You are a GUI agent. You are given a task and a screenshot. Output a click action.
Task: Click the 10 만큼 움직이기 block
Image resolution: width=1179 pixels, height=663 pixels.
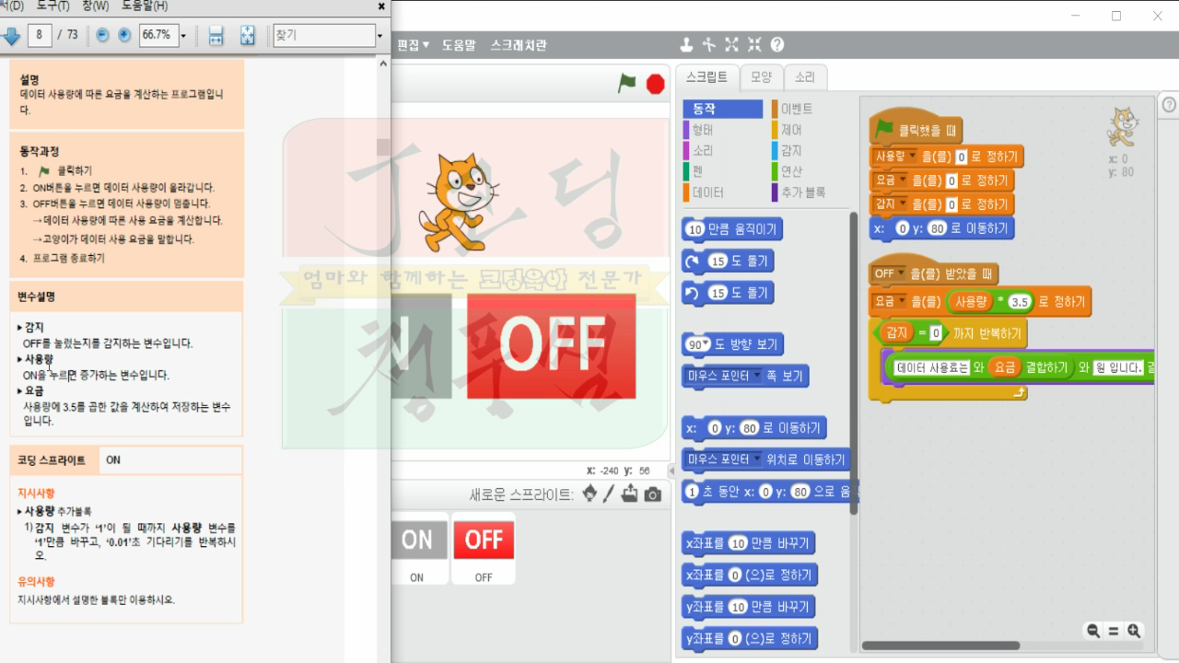tap(733, 229)
